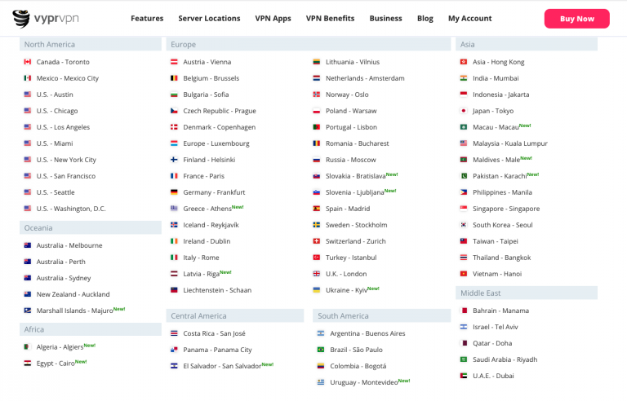
Task: Click the Finland flag icon beside Helsinki
Action: pos(174,160)
